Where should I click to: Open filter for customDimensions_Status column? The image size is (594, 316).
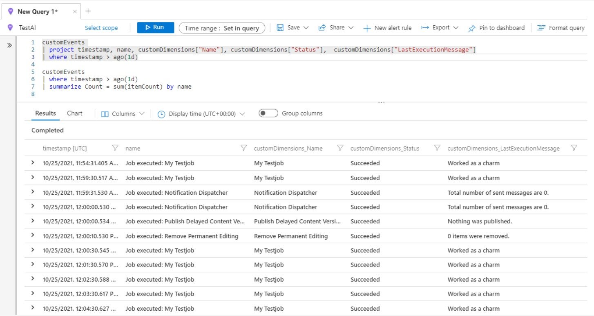[x=437, y=148]
